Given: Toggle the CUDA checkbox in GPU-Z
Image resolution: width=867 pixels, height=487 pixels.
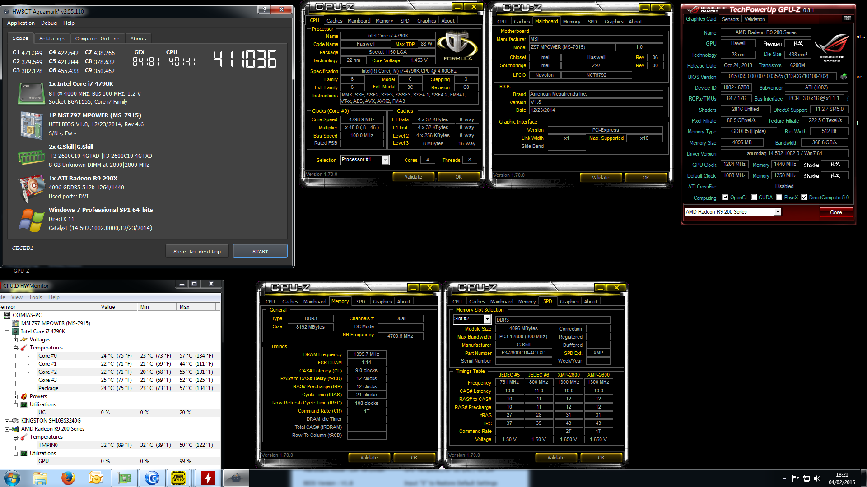Looking at the screenshot, I should pos(754,198).
